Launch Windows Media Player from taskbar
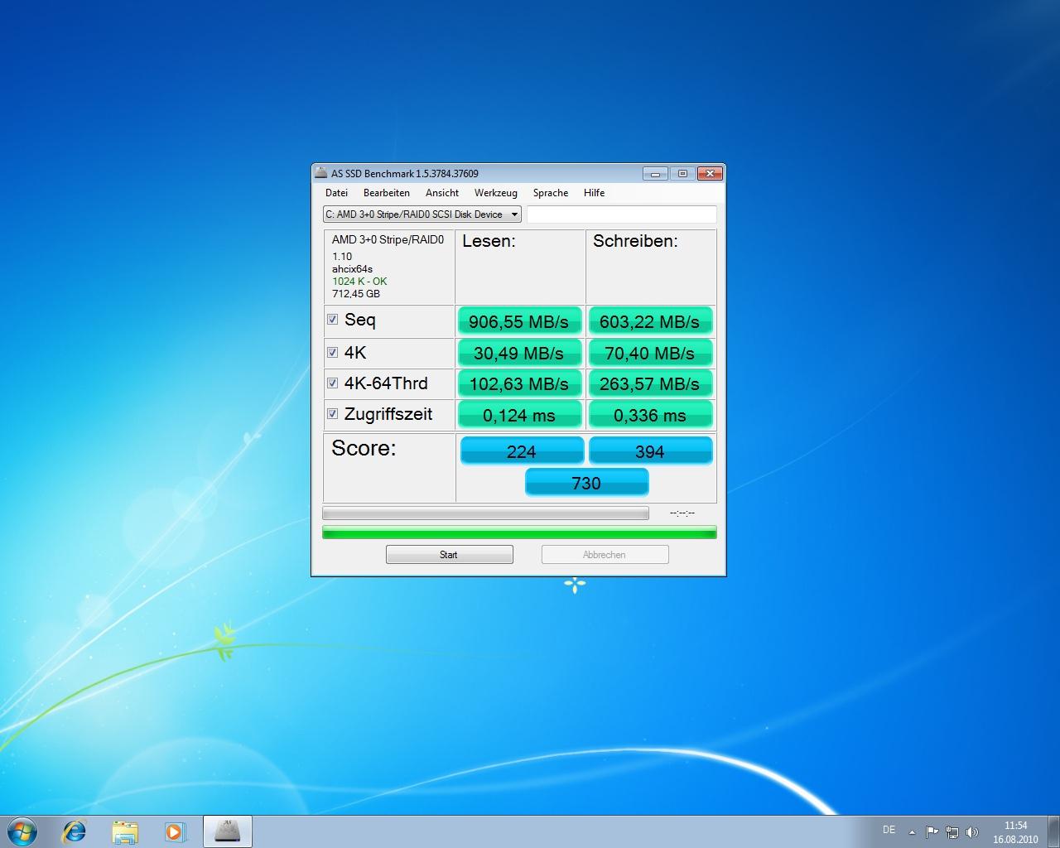1060x848 pixels. click(x=175, y=831)
